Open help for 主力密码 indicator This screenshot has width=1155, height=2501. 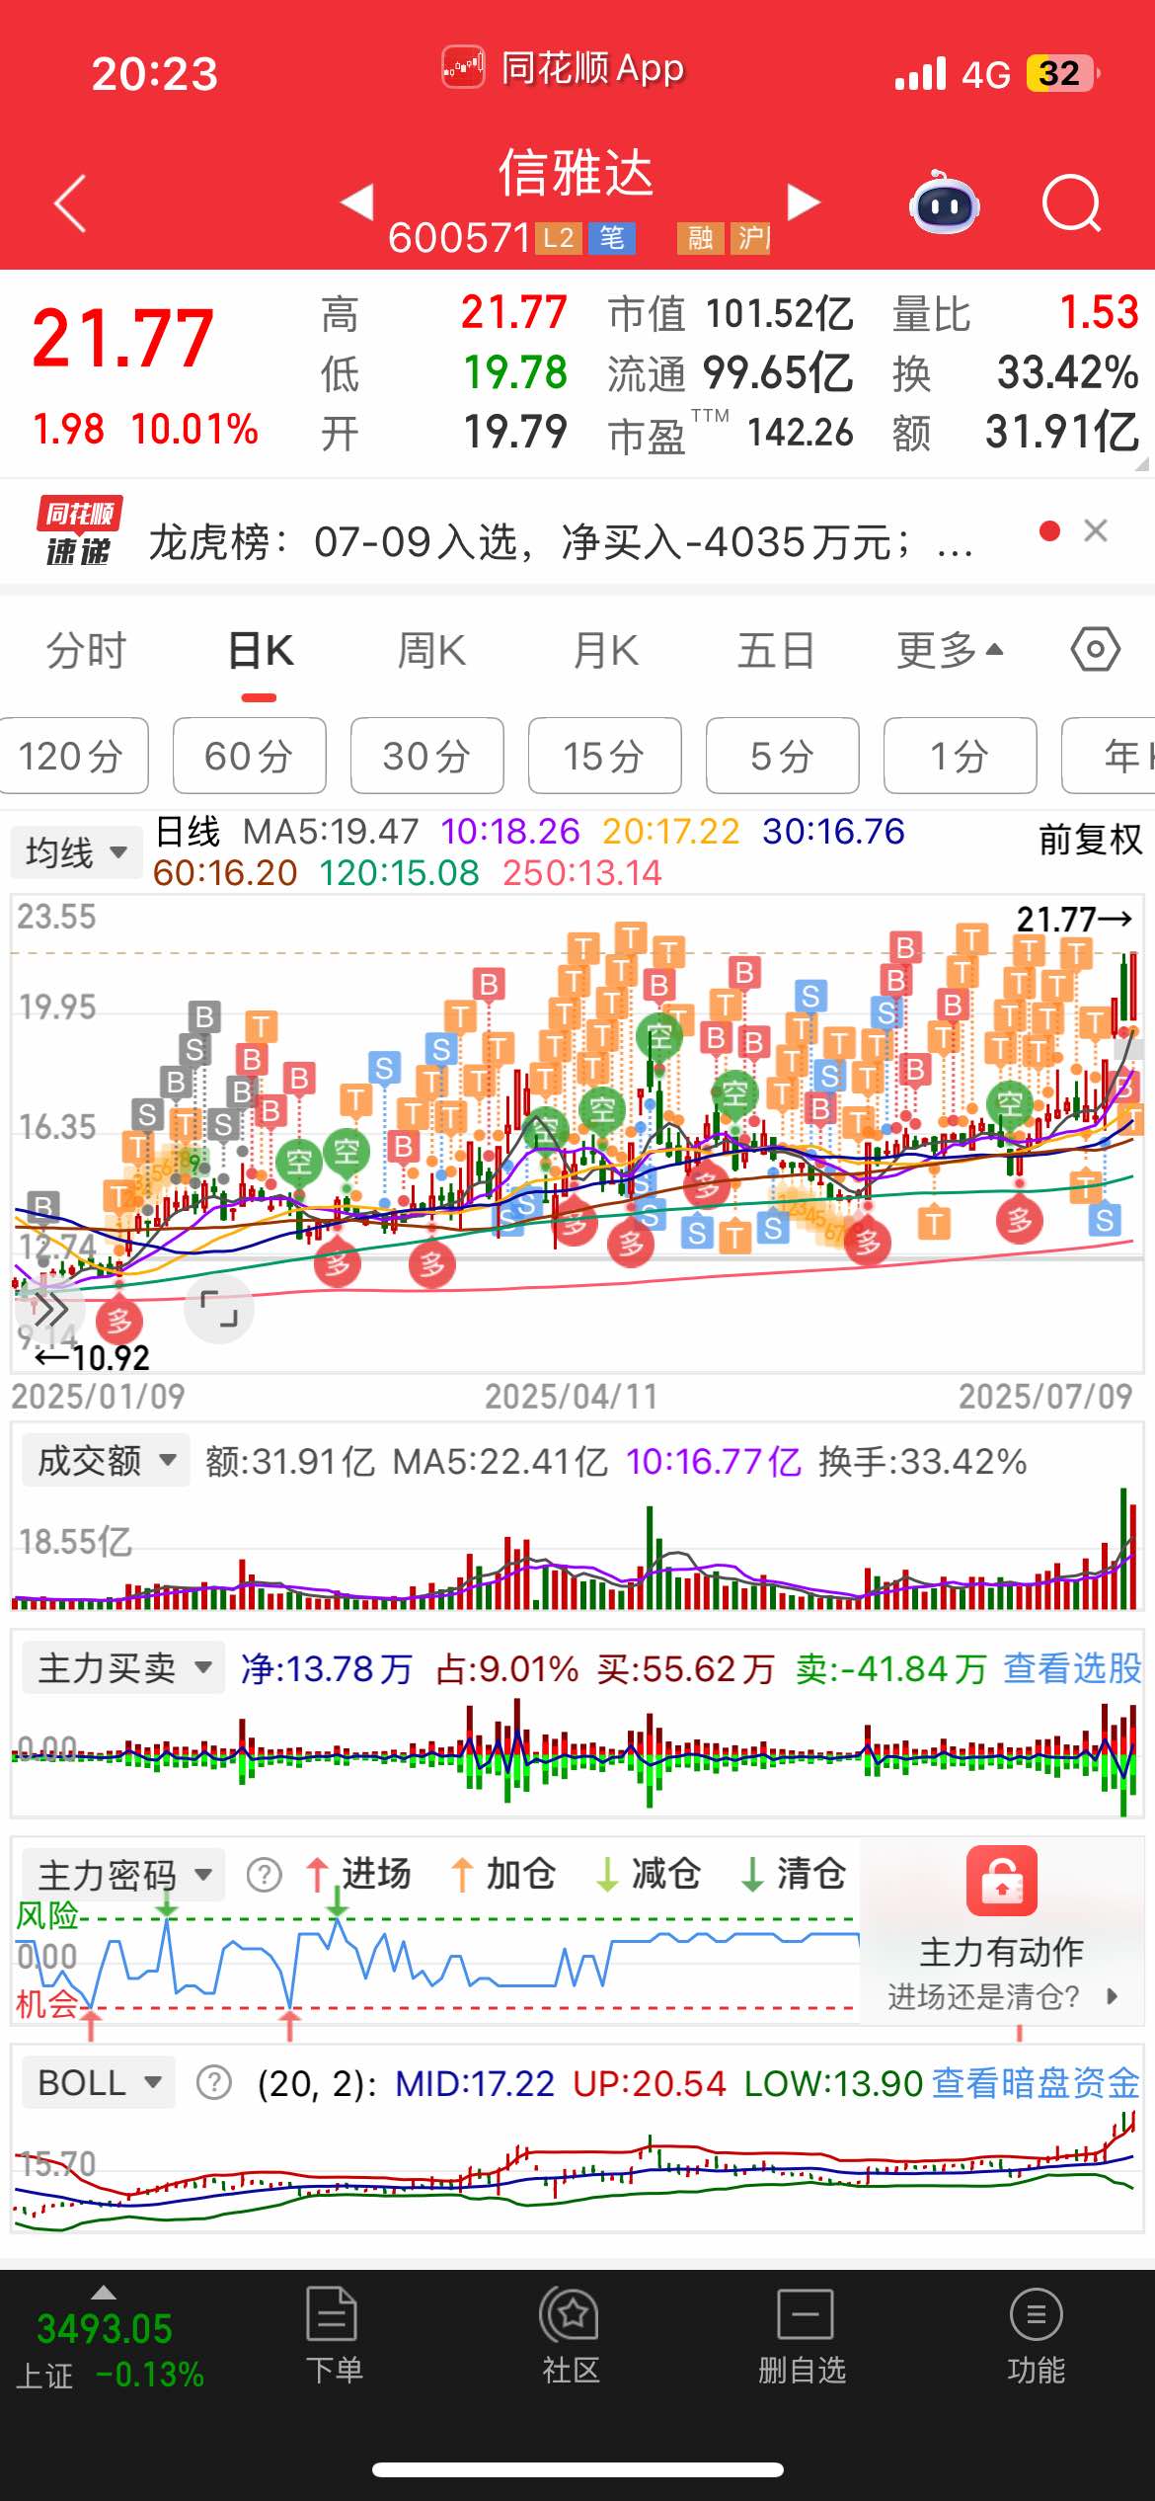(264, 1874)
